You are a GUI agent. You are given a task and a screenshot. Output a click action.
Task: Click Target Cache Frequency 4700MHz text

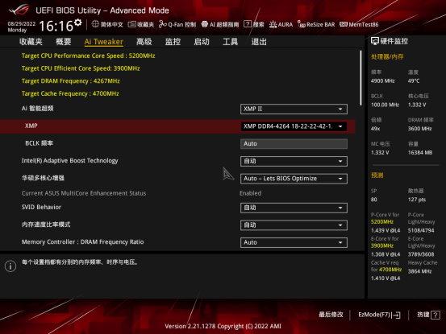pos(70,93)
